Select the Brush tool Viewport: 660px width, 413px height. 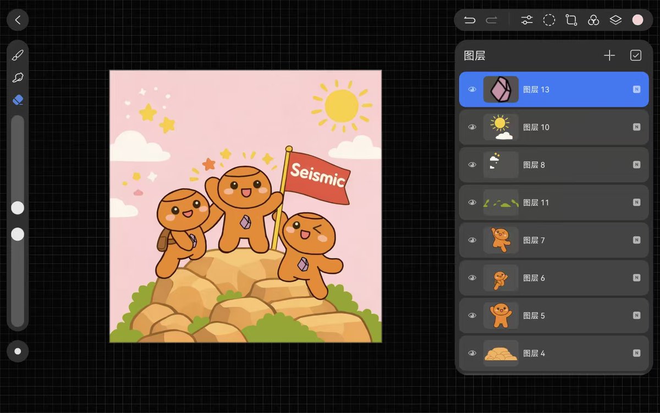[18, 55]
